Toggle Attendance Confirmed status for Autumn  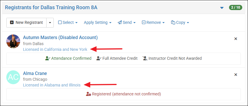coord(68,58)
